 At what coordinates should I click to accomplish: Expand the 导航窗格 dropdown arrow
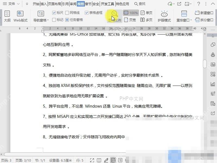tap(48, 20)
